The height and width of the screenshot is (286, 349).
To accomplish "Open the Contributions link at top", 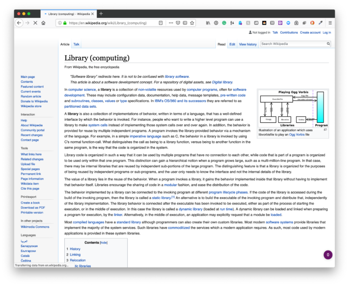I will click(x=289, y=32).
